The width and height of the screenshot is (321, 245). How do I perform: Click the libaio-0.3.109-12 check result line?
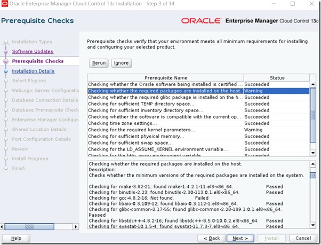(186, 203)
